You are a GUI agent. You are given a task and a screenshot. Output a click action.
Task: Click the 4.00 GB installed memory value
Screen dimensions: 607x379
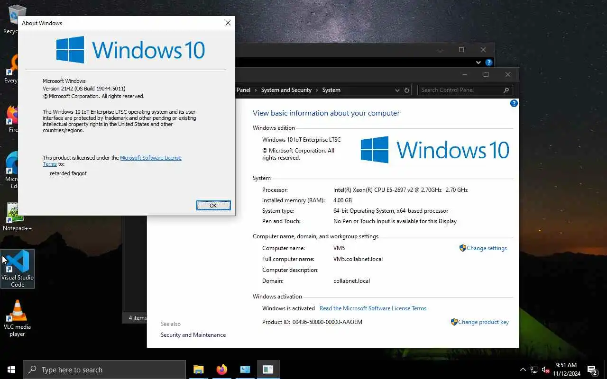coord(342,200)
